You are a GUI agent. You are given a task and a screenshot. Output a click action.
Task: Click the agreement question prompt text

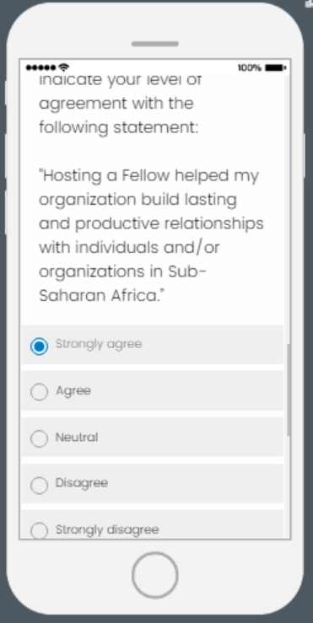tap(118, 105)
